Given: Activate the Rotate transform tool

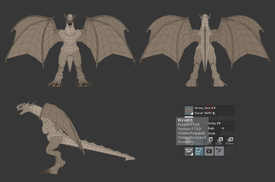Looking at the screenshot, I should point(230,141).
